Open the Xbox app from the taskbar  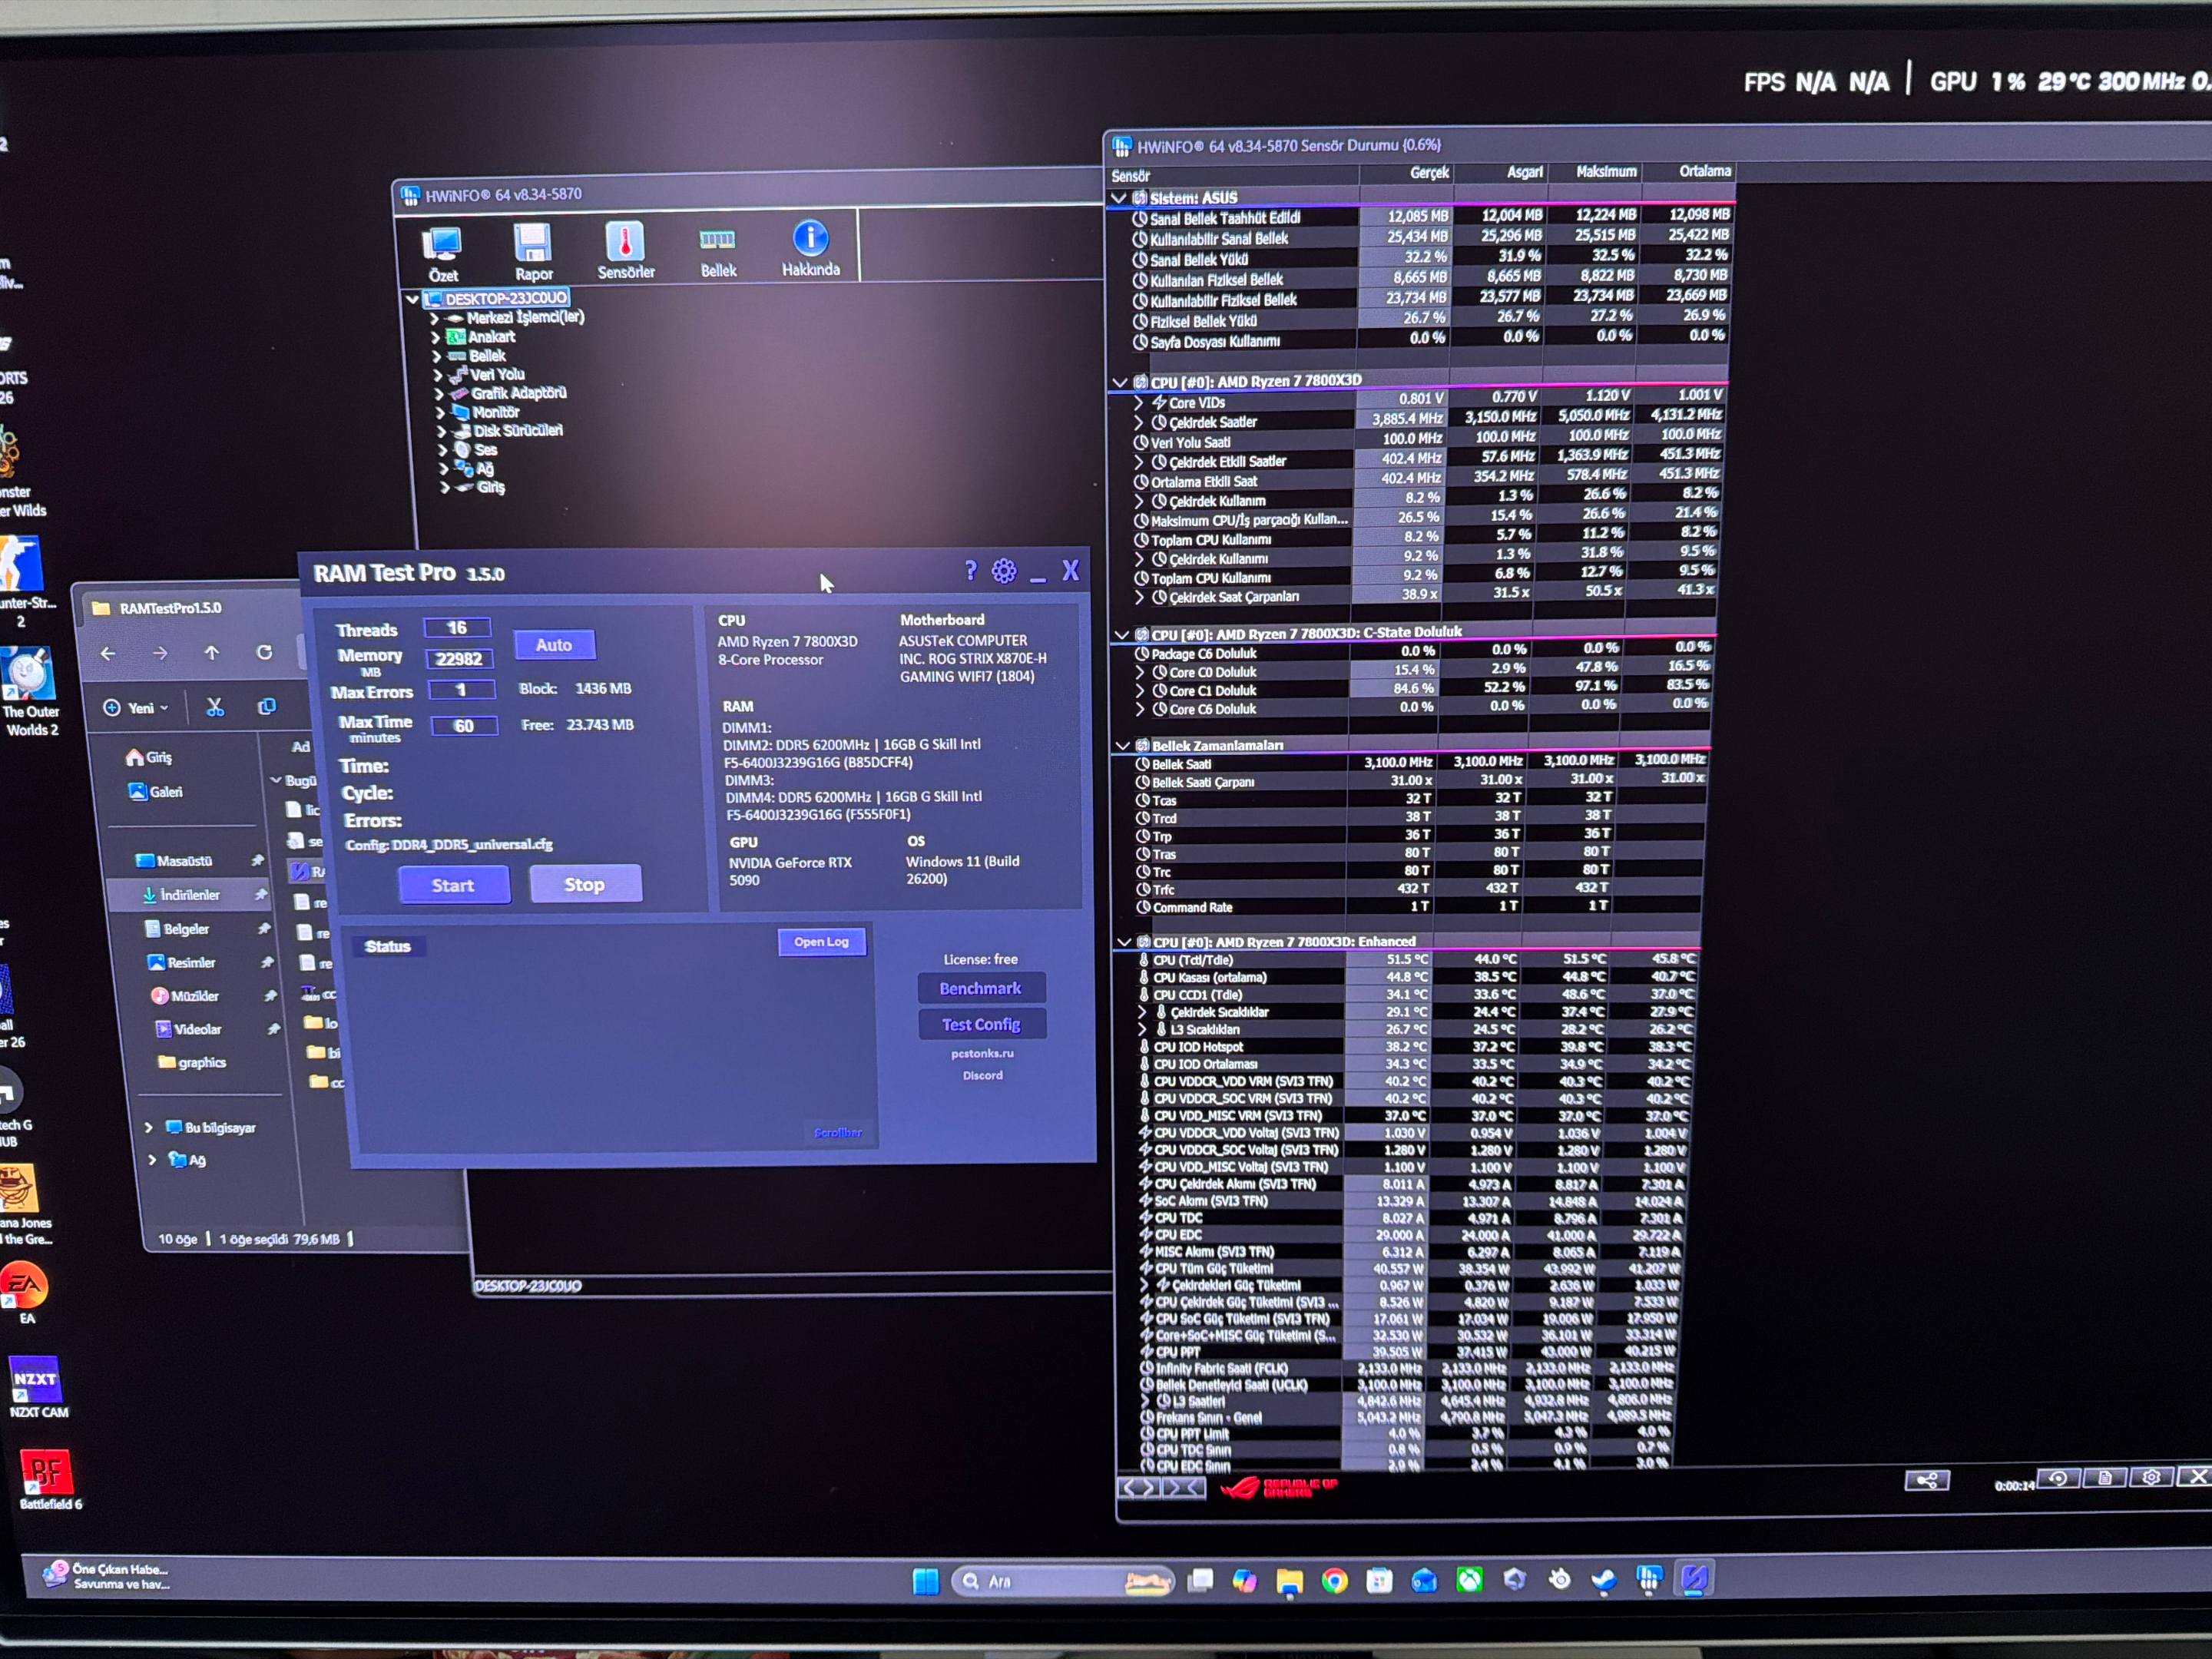1469,1580
